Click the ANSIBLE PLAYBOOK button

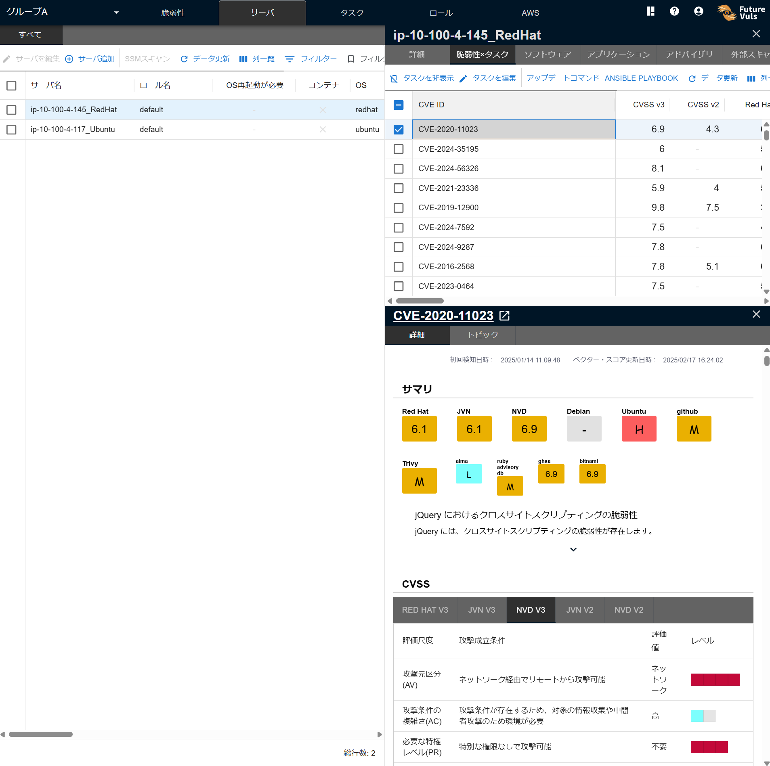[641, 78]
